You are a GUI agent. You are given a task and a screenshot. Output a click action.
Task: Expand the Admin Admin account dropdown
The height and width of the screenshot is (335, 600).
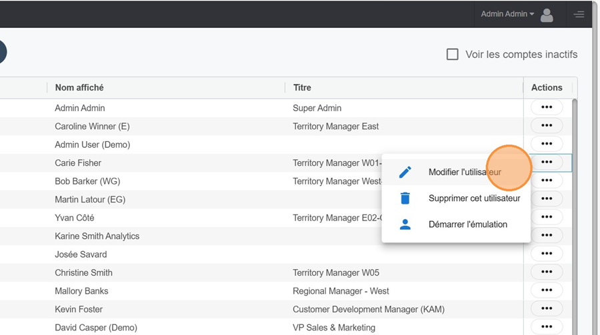coord(507,14)
